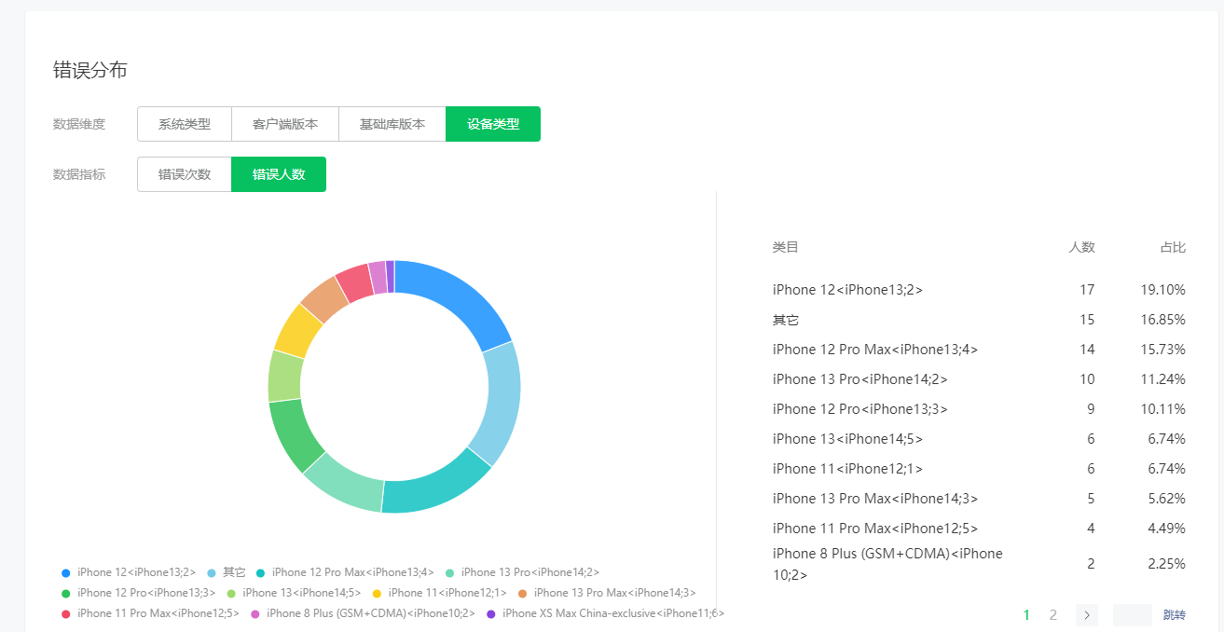Click table row iPhone 12 Pro Max<iPhone13;4>
The image size is (1224, 632).
tap(979, 350)
